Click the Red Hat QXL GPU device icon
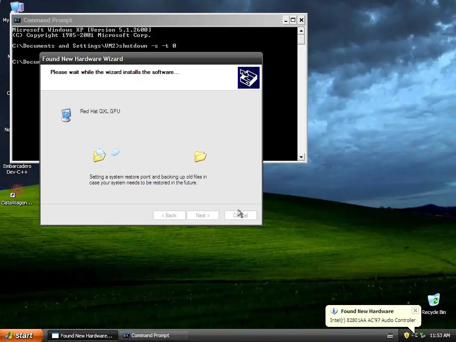 tap(66, 115)
